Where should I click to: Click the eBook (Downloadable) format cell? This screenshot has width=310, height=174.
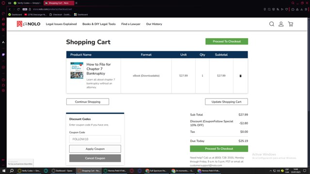click(x=146, y=76)
